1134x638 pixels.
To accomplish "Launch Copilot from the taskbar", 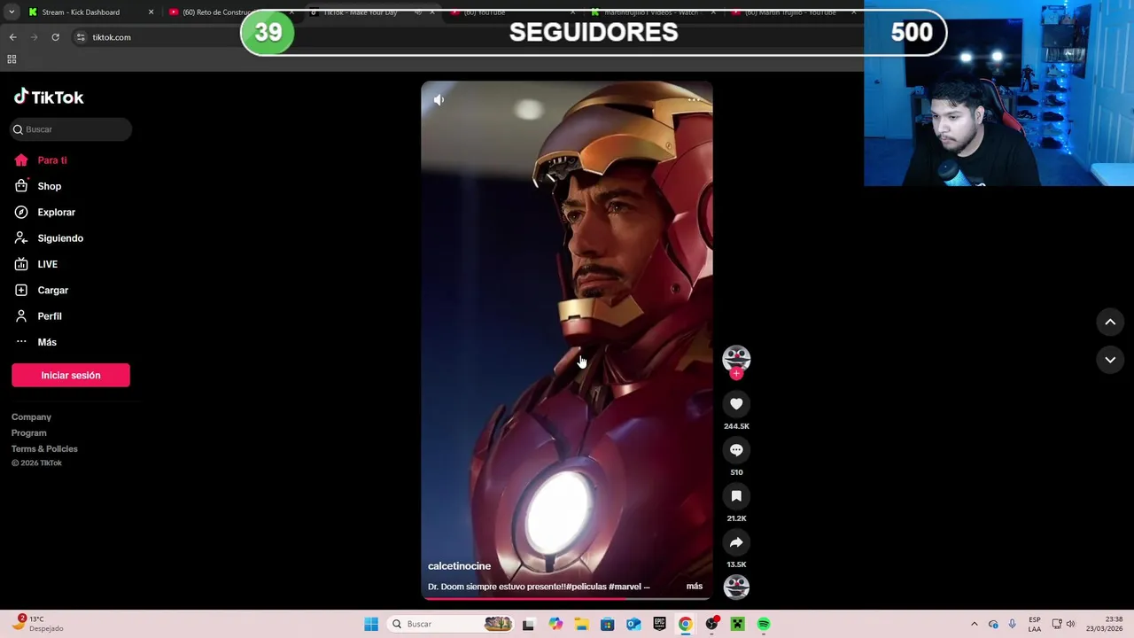I will 555,624.
